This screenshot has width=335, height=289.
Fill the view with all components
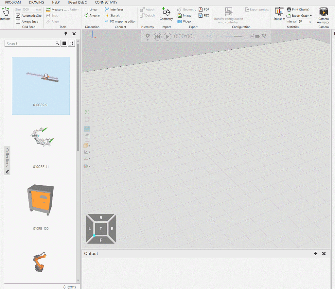(87, 112)
